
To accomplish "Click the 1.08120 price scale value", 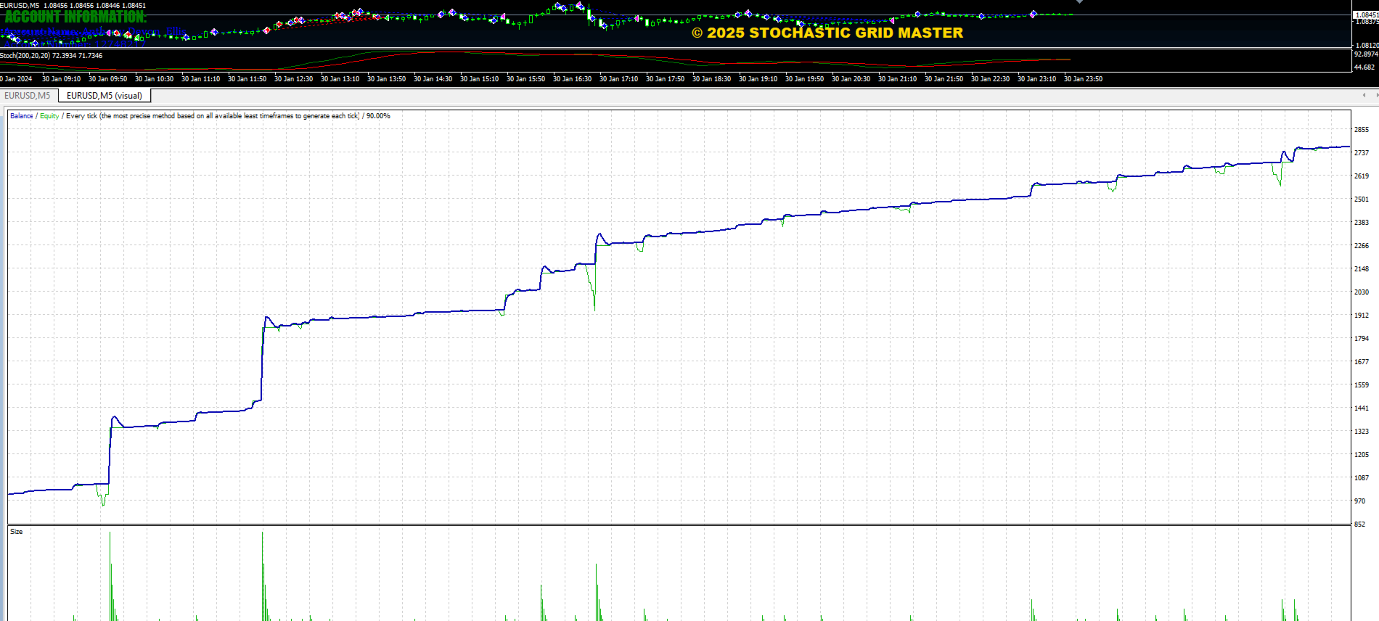I will (x=1367, y=45).
